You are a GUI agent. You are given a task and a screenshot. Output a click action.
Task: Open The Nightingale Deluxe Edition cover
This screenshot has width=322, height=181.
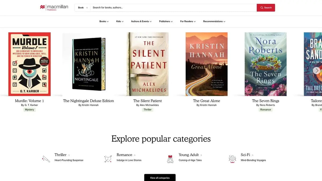point(89,64)
